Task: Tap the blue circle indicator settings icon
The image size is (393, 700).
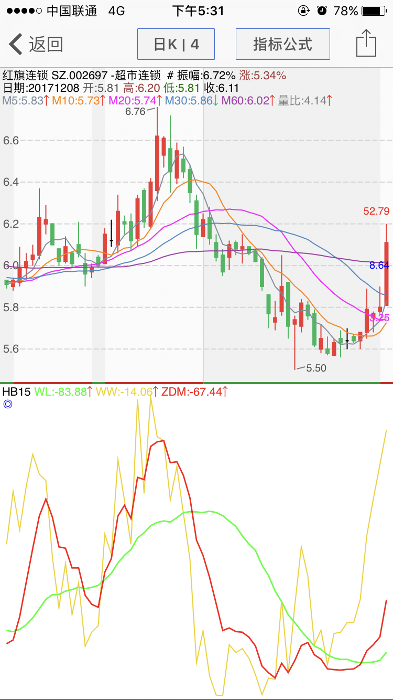Action: coord(7,404)
